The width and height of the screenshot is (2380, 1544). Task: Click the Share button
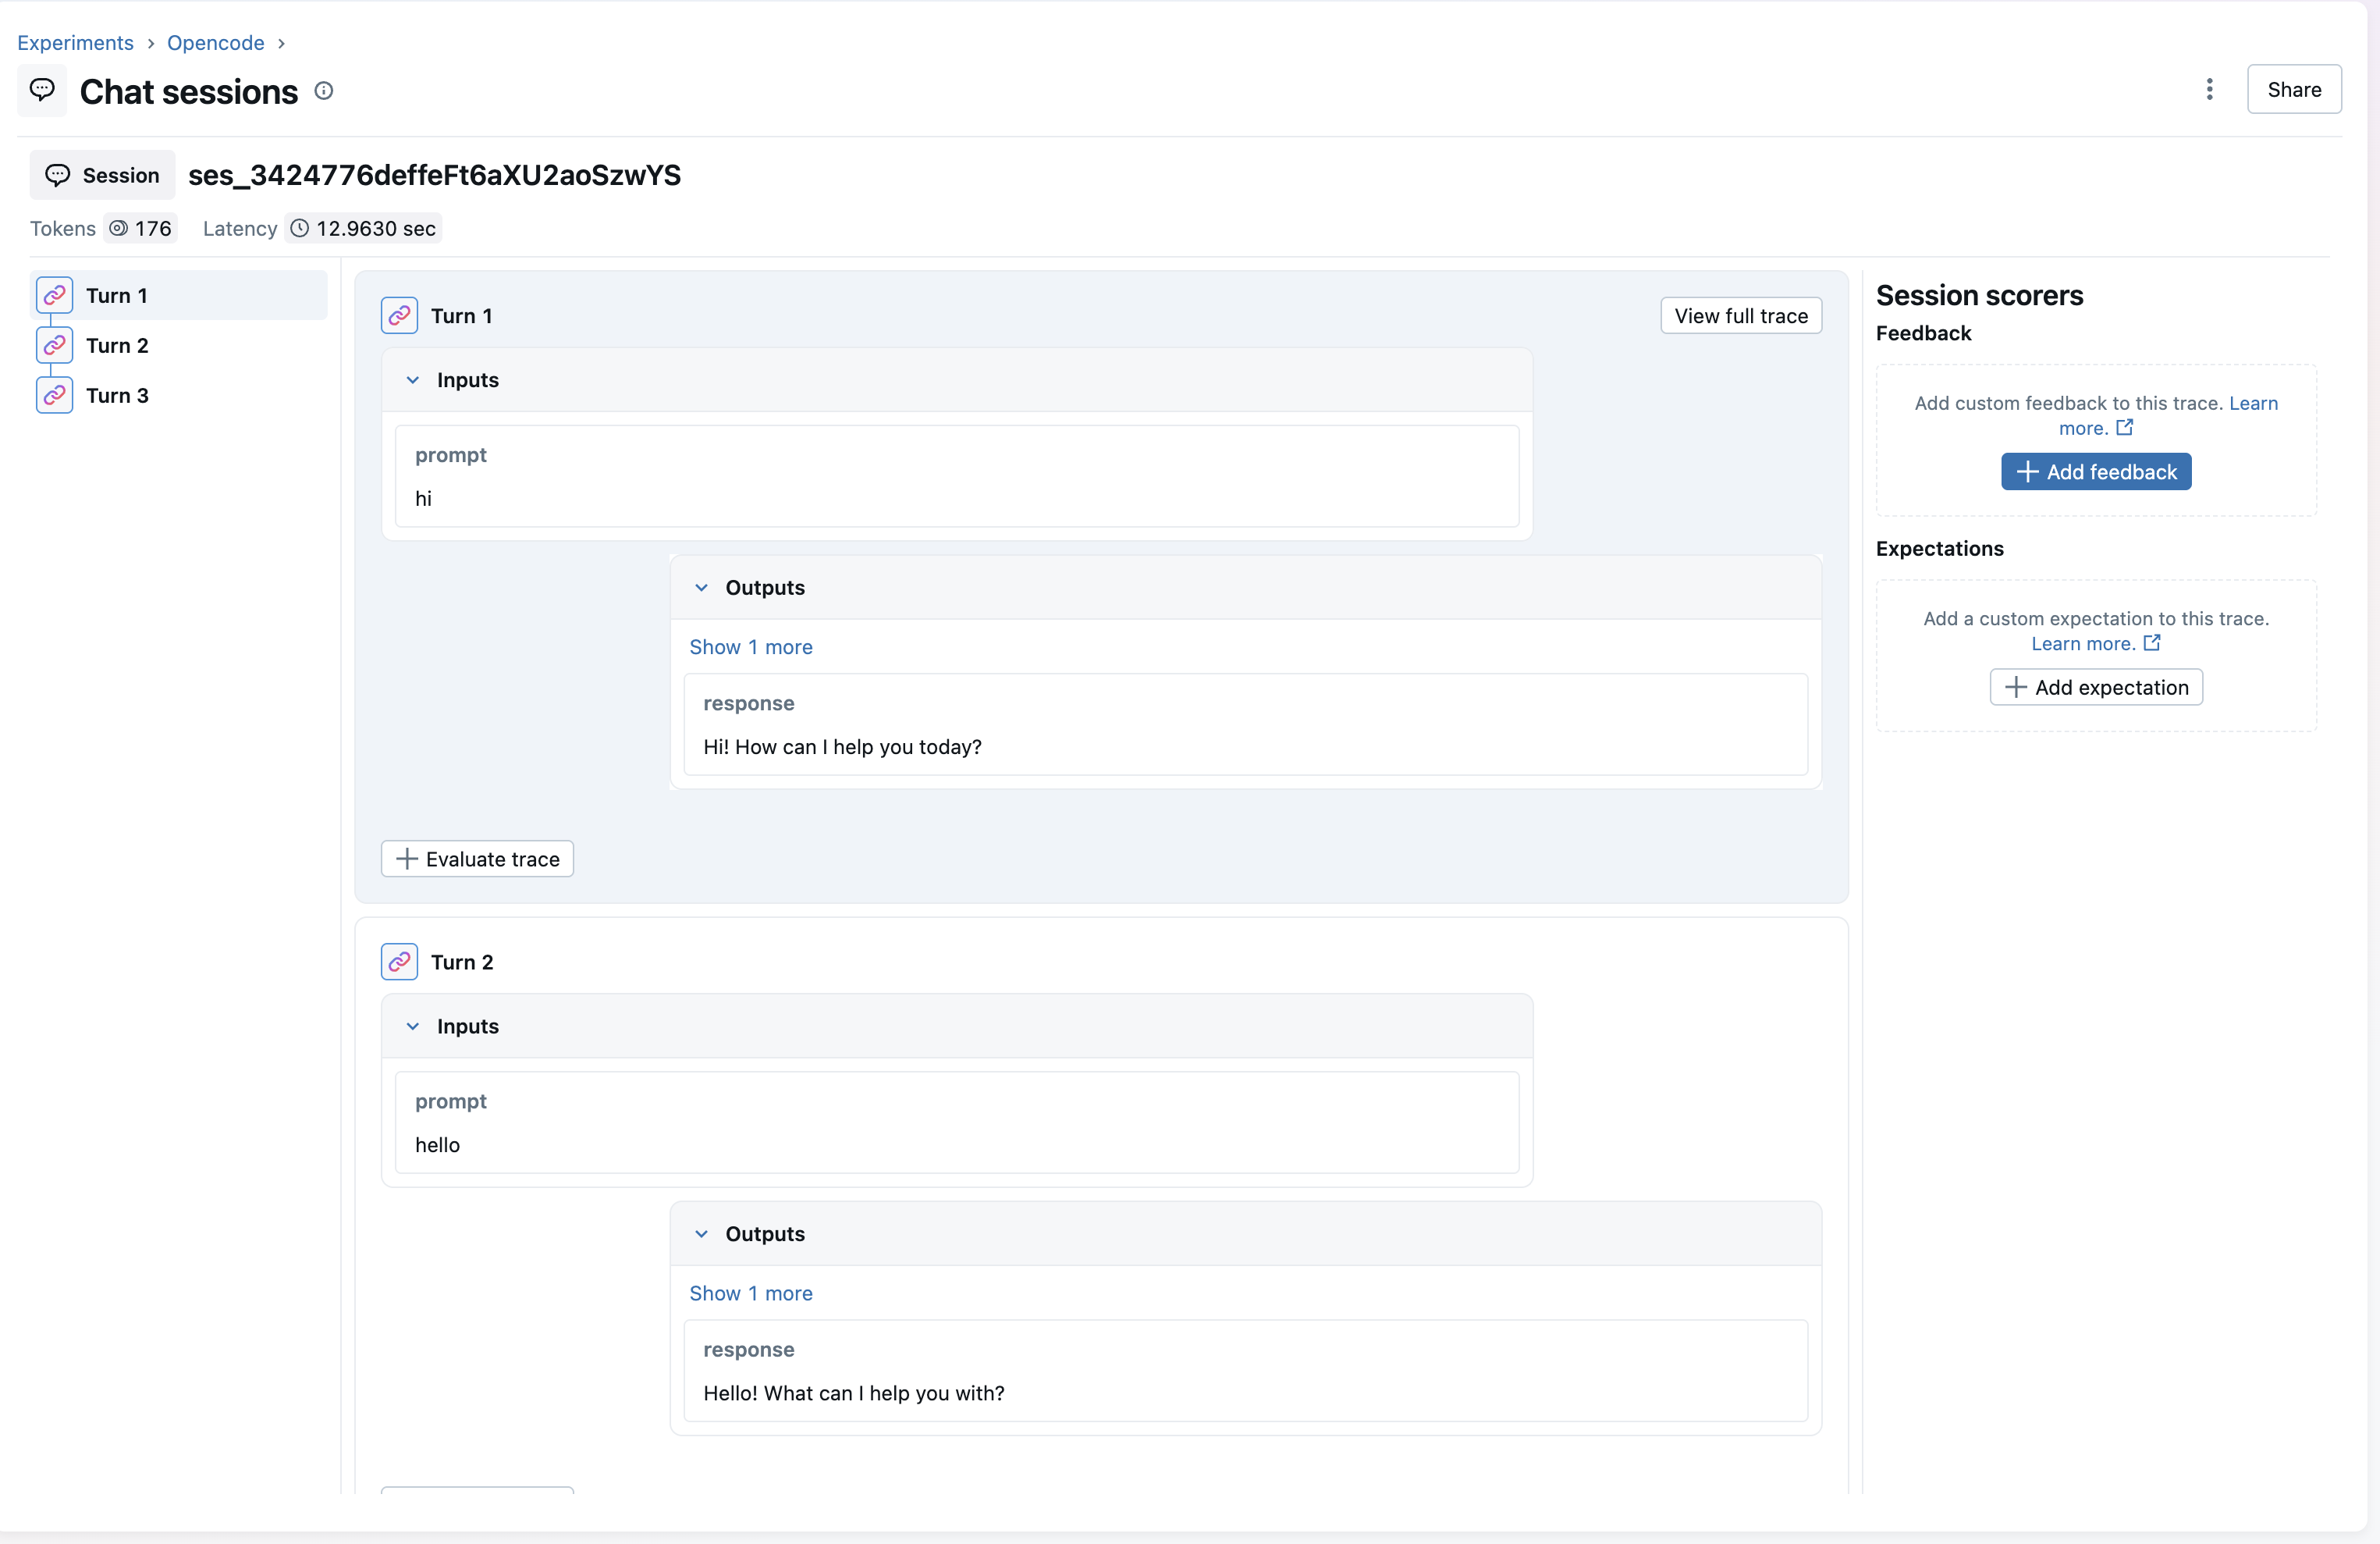pyautogui.click(x=2294, y=89)
